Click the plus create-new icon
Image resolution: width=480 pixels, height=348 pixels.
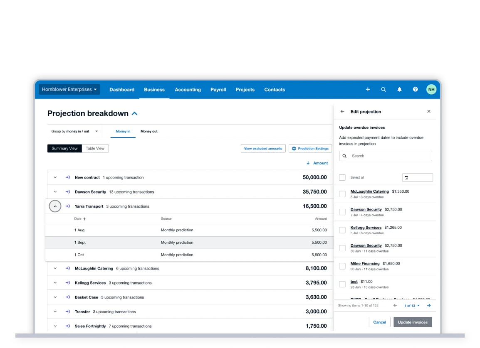click(368, 90)
